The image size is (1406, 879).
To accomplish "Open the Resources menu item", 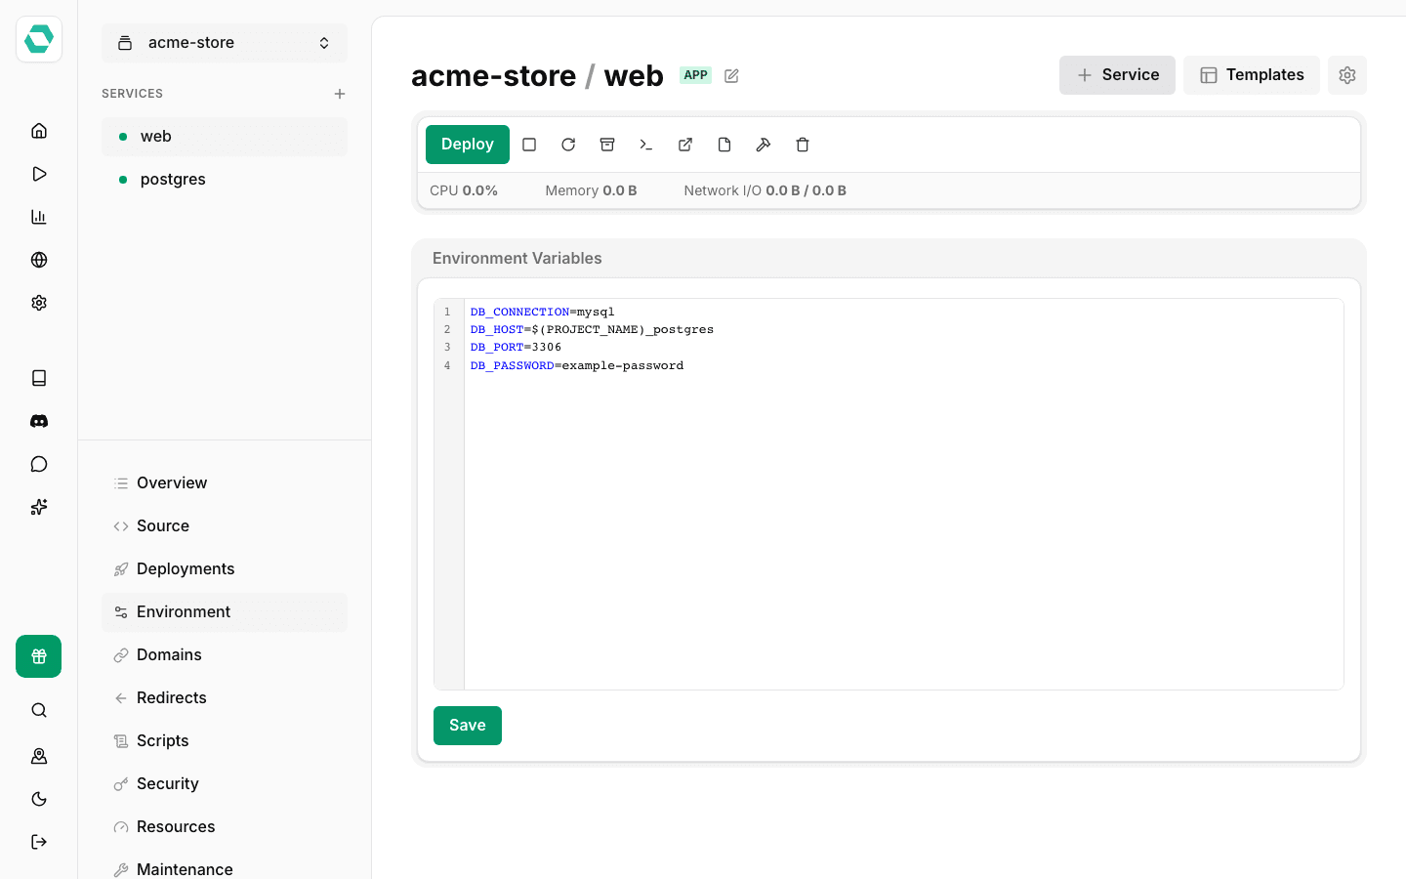I will click(225, 827).
